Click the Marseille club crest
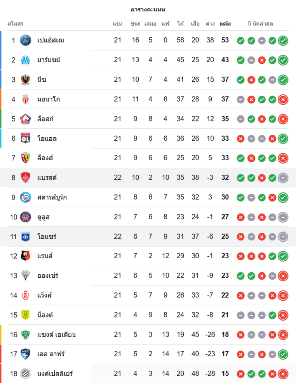This screenshot has width=296, height=389. (26, 60)
